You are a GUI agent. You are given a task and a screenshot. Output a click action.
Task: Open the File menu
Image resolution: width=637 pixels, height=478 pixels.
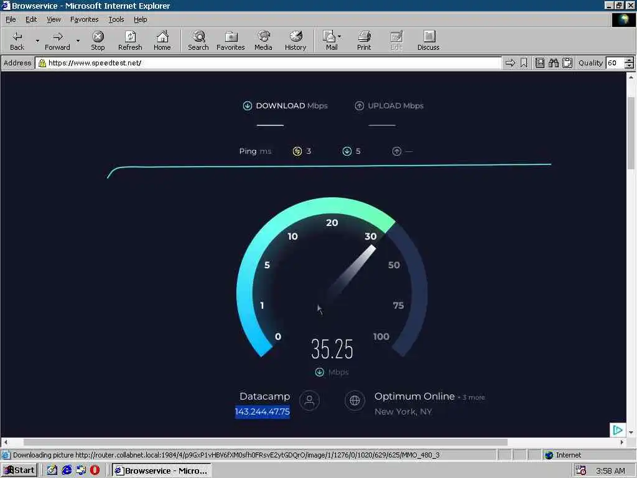(11, 19)
